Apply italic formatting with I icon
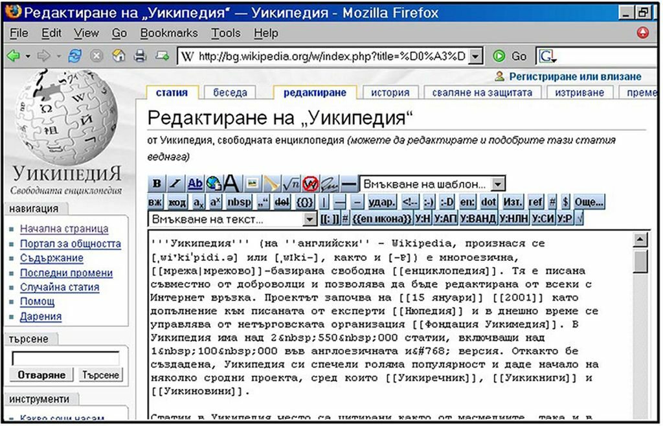This screenshot has height=426, width=663. coord(175,183)
